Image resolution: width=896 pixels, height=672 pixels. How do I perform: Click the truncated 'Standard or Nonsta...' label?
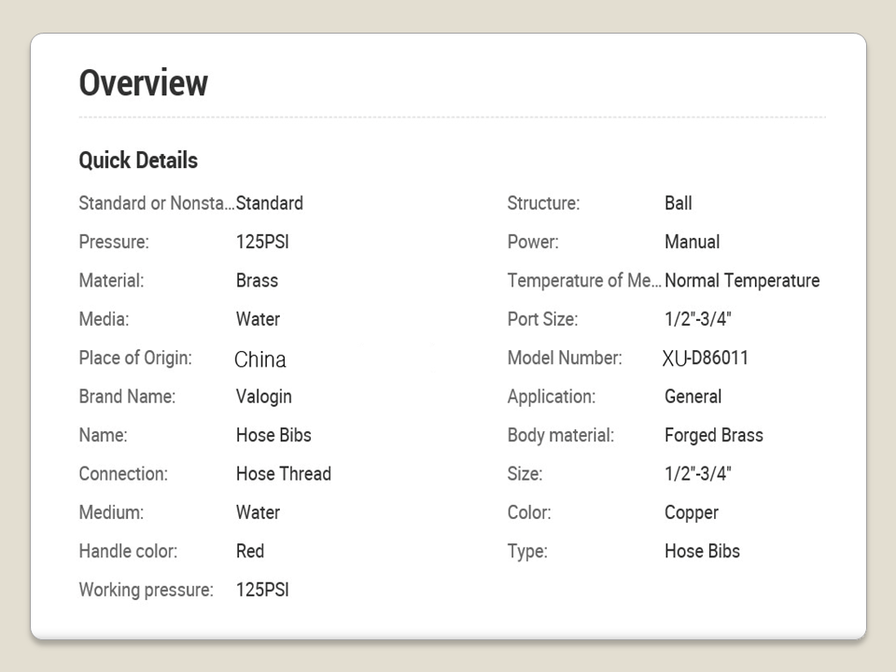pos(156,203)
